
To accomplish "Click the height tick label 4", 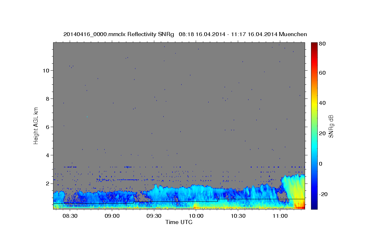I will 48,155.
